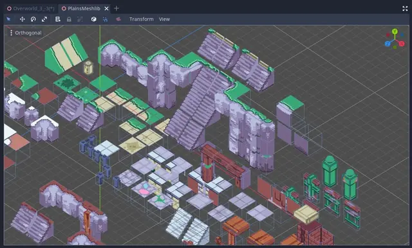Toggle the override game camera icon
The image size is (412, 248).
click(118, 19)
